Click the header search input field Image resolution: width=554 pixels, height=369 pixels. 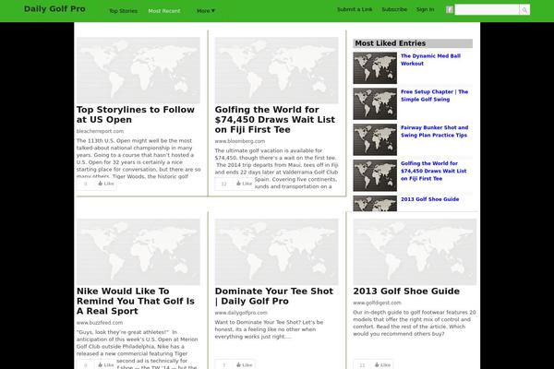[487, 10]
